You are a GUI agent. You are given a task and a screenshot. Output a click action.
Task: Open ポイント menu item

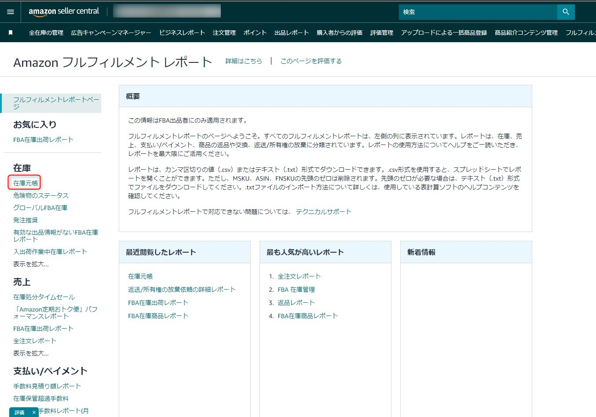tap(255, 33)
